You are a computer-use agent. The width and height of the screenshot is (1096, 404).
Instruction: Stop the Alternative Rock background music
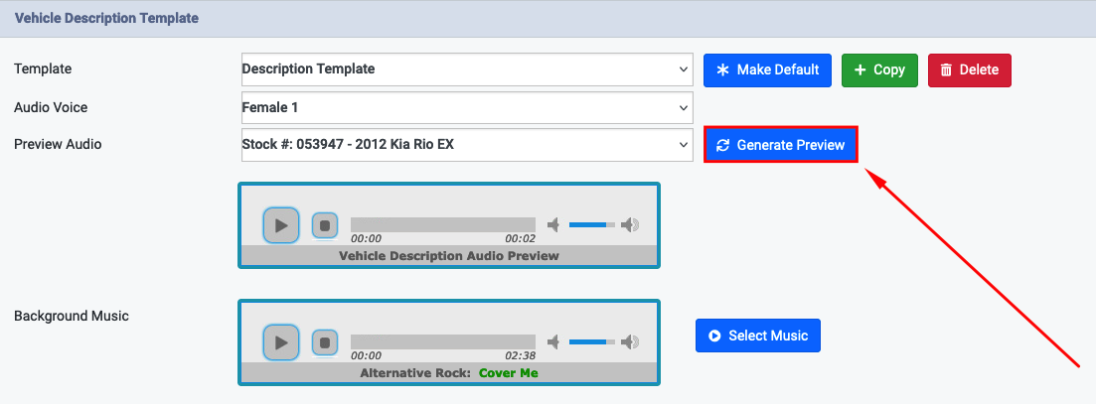[x=324, y=342]
